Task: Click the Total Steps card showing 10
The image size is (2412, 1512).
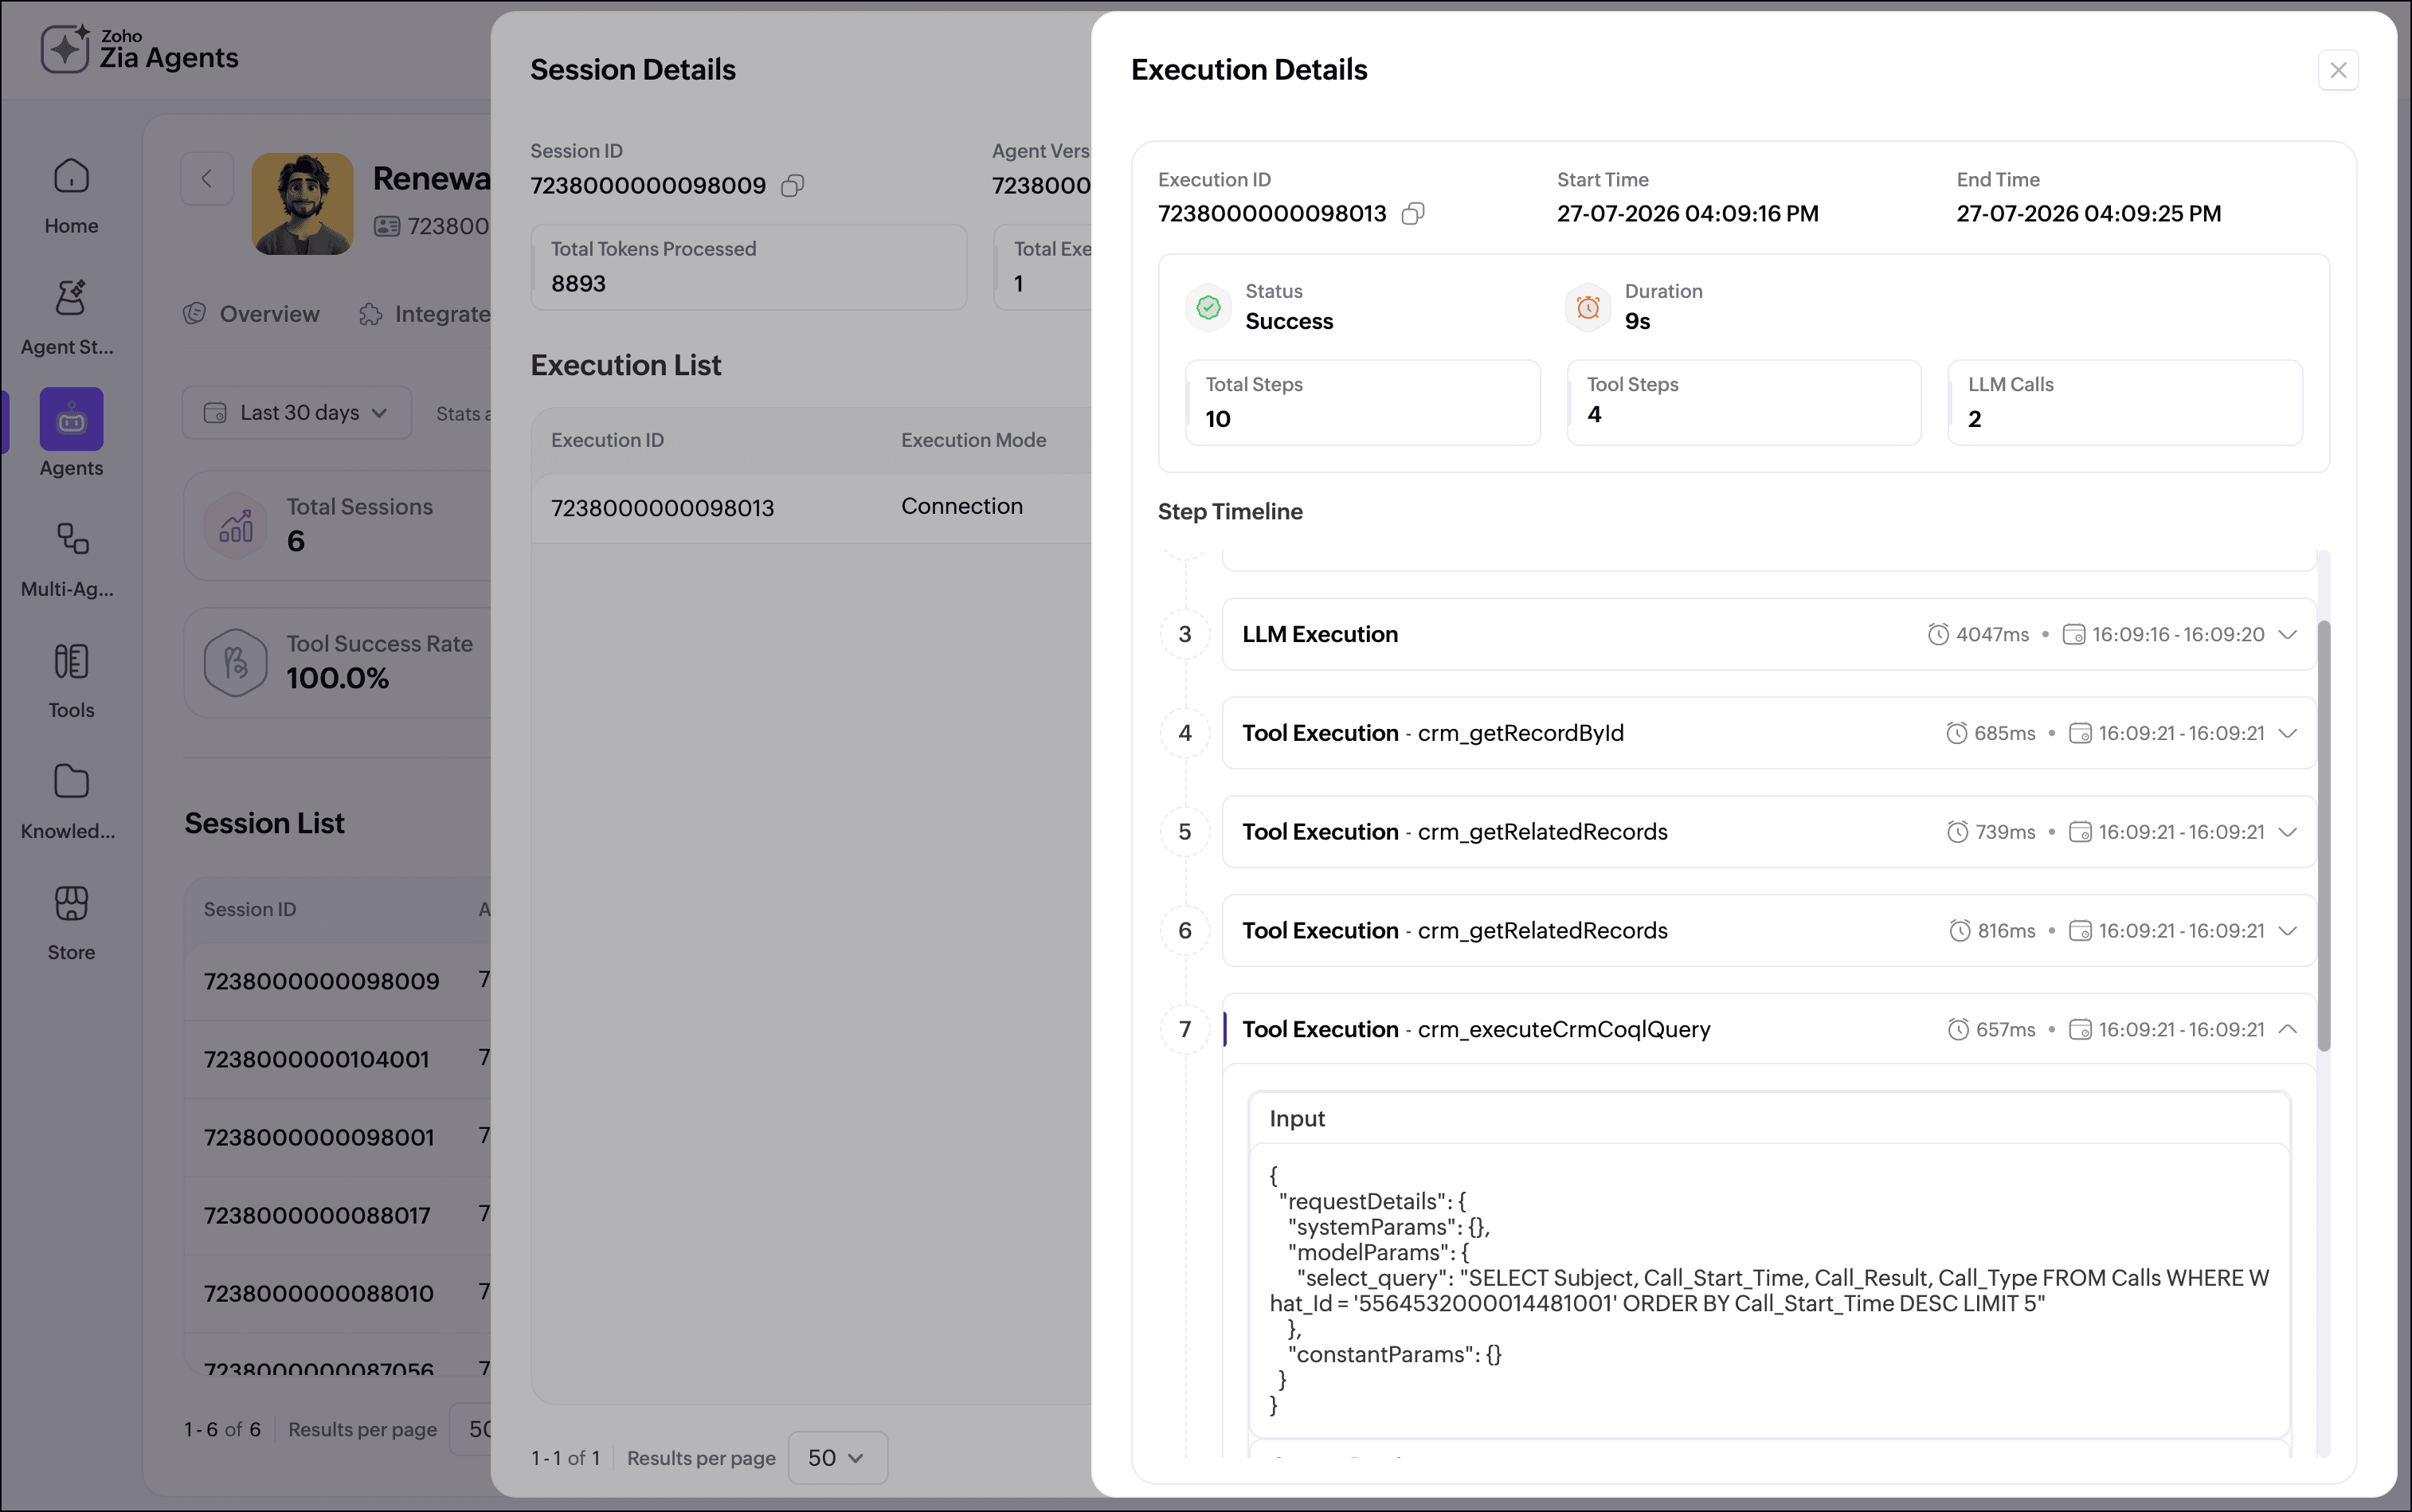Action: [1362, 403]
